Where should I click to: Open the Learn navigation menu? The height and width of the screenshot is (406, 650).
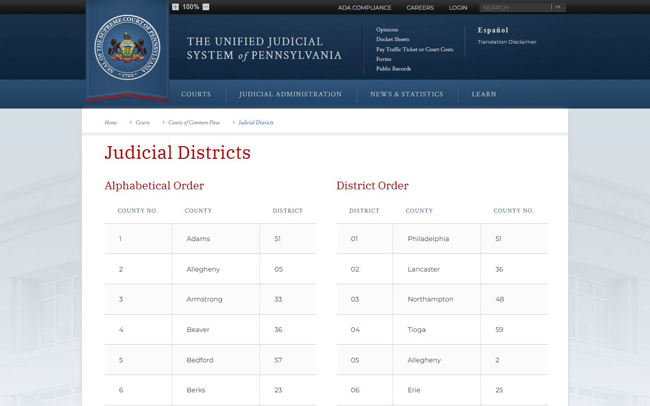(x=484, y=94)
